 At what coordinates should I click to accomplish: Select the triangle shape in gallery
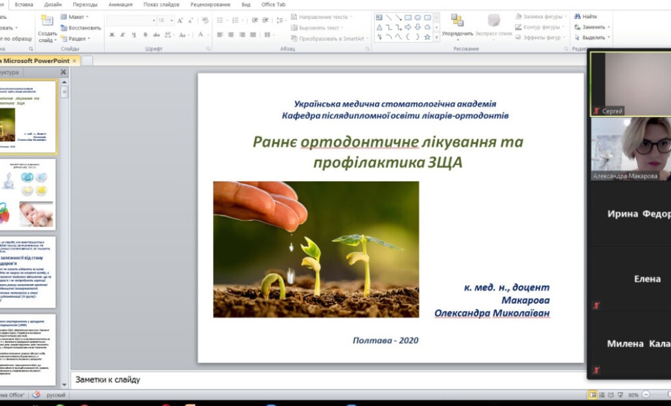(x=379, y=28)
